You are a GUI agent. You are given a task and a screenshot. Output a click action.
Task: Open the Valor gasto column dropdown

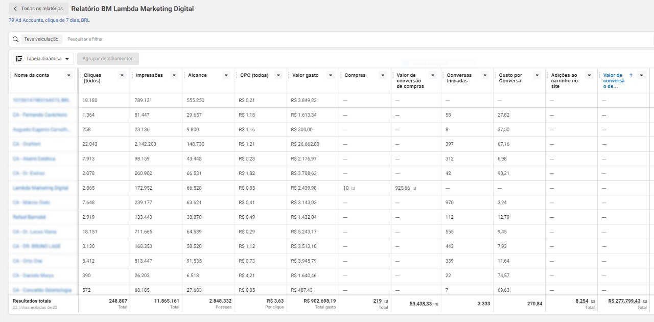(330, 75)
